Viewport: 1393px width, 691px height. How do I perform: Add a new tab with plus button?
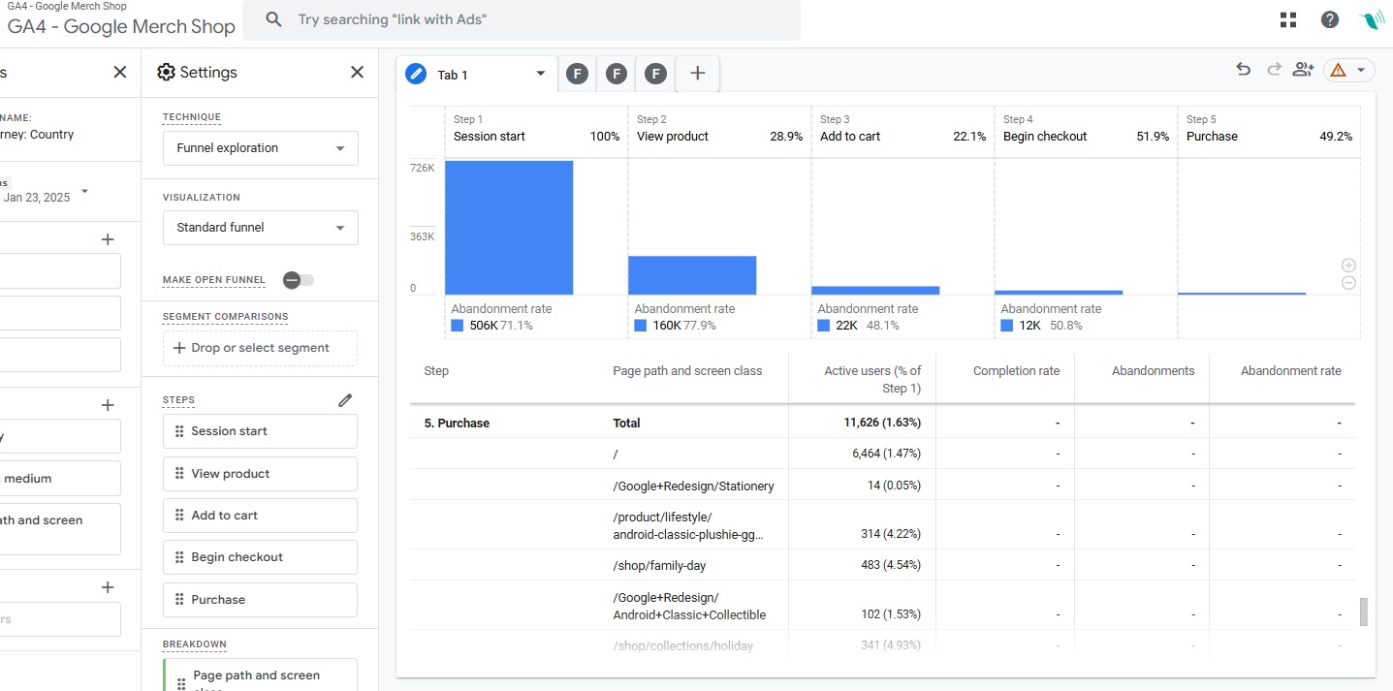(697, 74)
